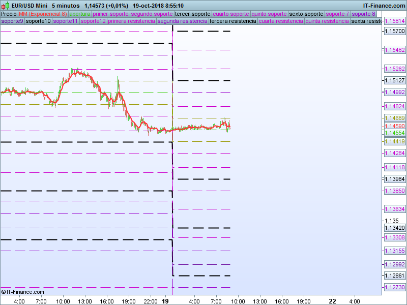This screenshot has height=305, width=407.
Task: Click the tercera resistencia label
Action: click(x=232, y=21)
